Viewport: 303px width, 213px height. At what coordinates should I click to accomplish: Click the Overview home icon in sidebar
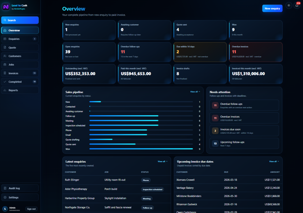tap(5, 31)
